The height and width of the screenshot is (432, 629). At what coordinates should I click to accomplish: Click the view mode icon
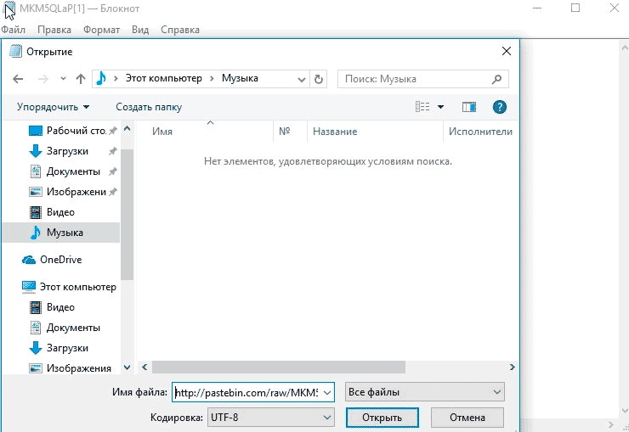[x=422, y=107]
